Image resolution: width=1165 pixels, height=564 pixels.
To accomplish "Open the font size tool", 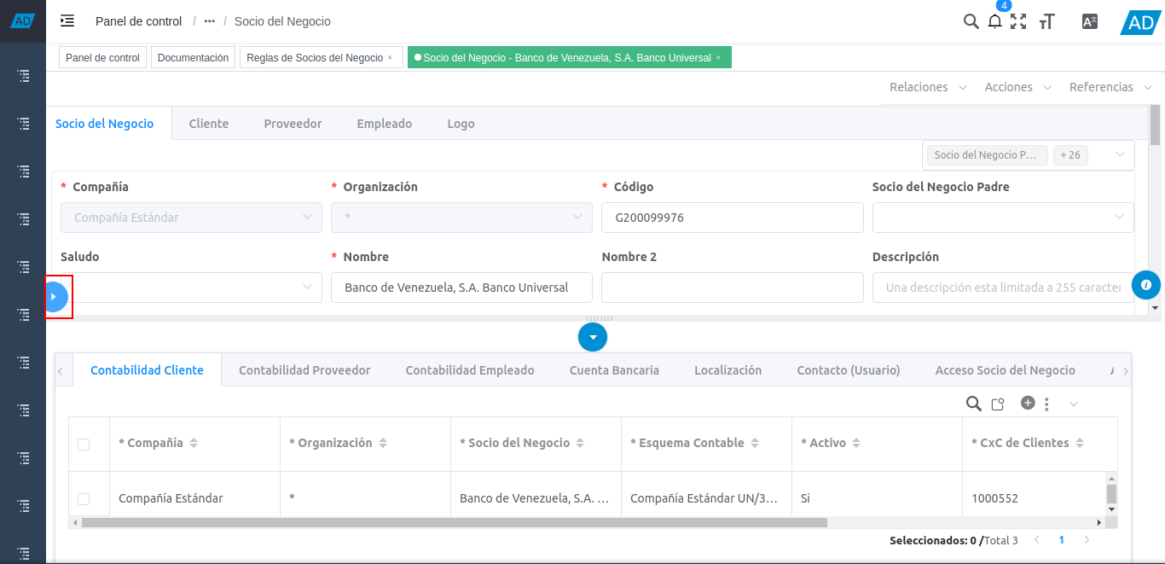I will coord(1047,22).
